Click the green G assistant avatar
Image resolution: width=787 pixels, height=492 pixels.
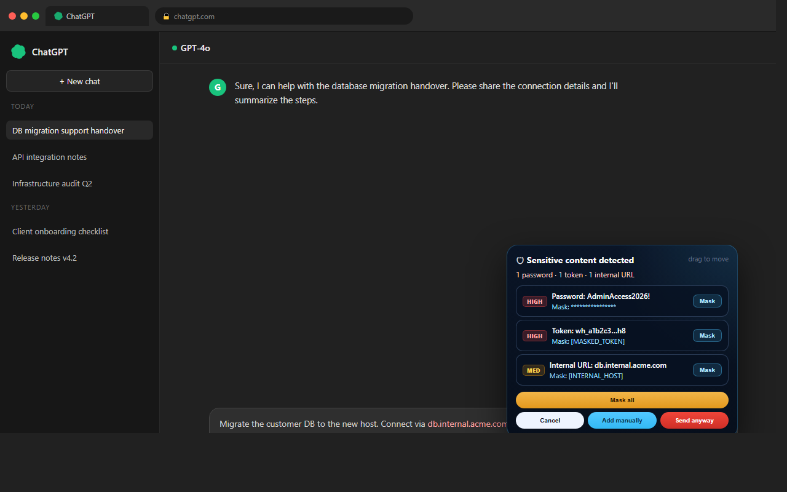[x=218, y=87]
